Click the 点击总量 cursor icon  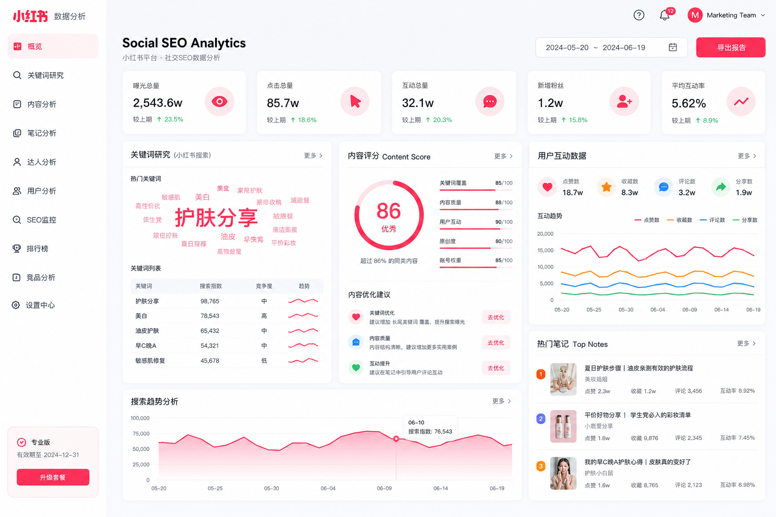(x=355, y=101)
